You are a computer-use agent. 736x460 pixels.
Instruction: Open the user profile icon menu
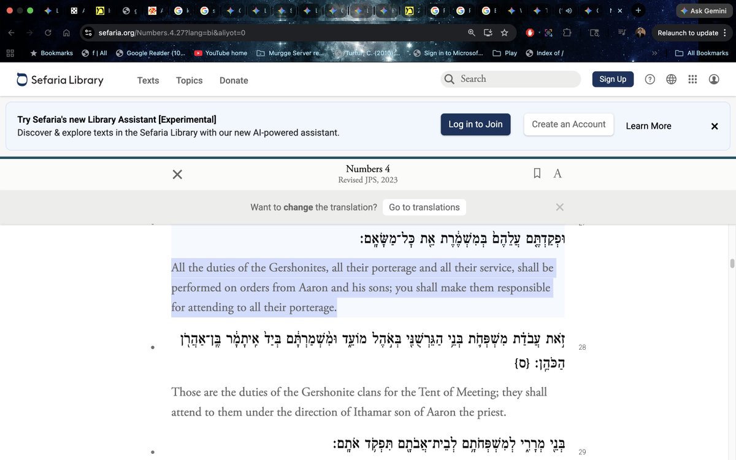click(714, 79)
